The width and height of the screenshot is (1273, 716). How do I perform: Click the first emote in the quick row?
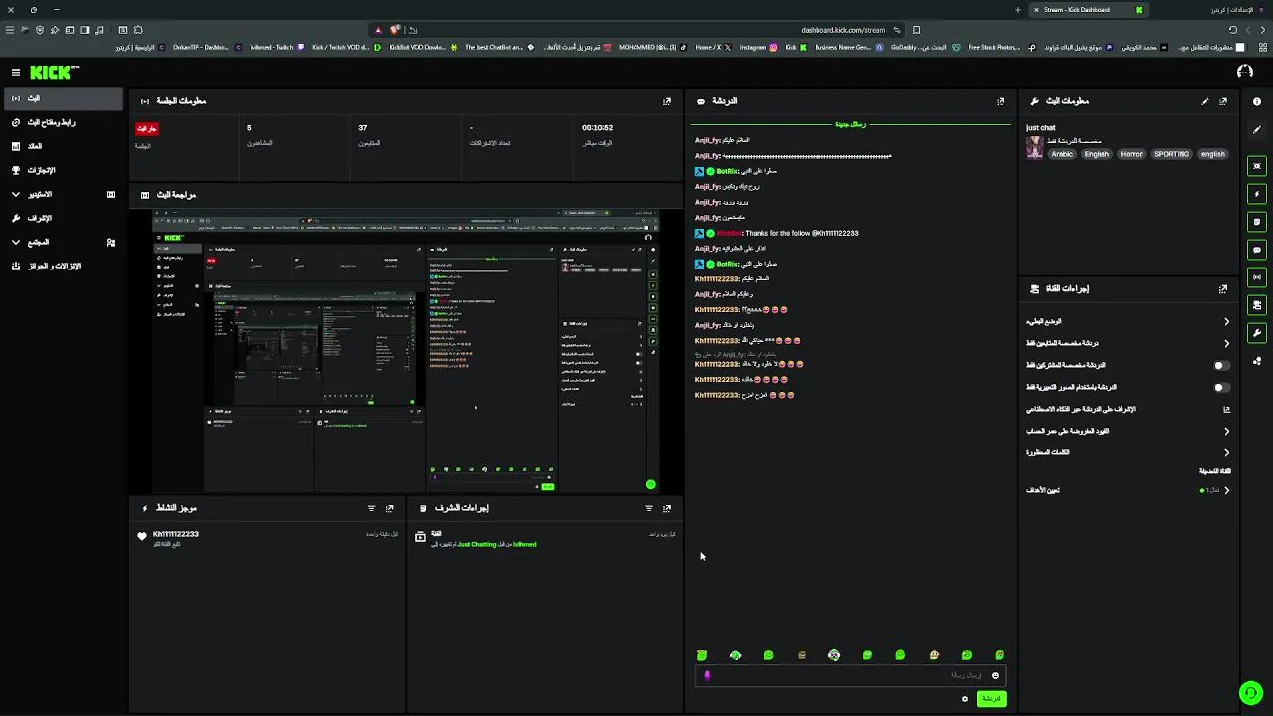702,655
